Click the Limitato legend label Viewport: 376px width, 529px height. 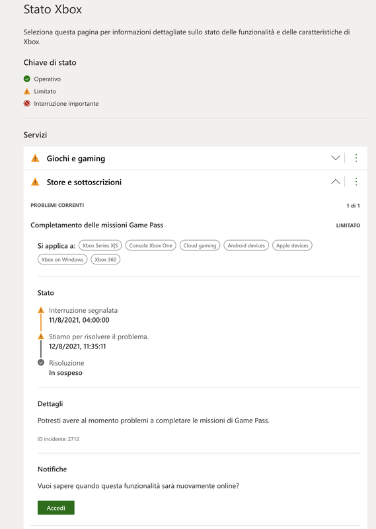[x=45, y=91]
